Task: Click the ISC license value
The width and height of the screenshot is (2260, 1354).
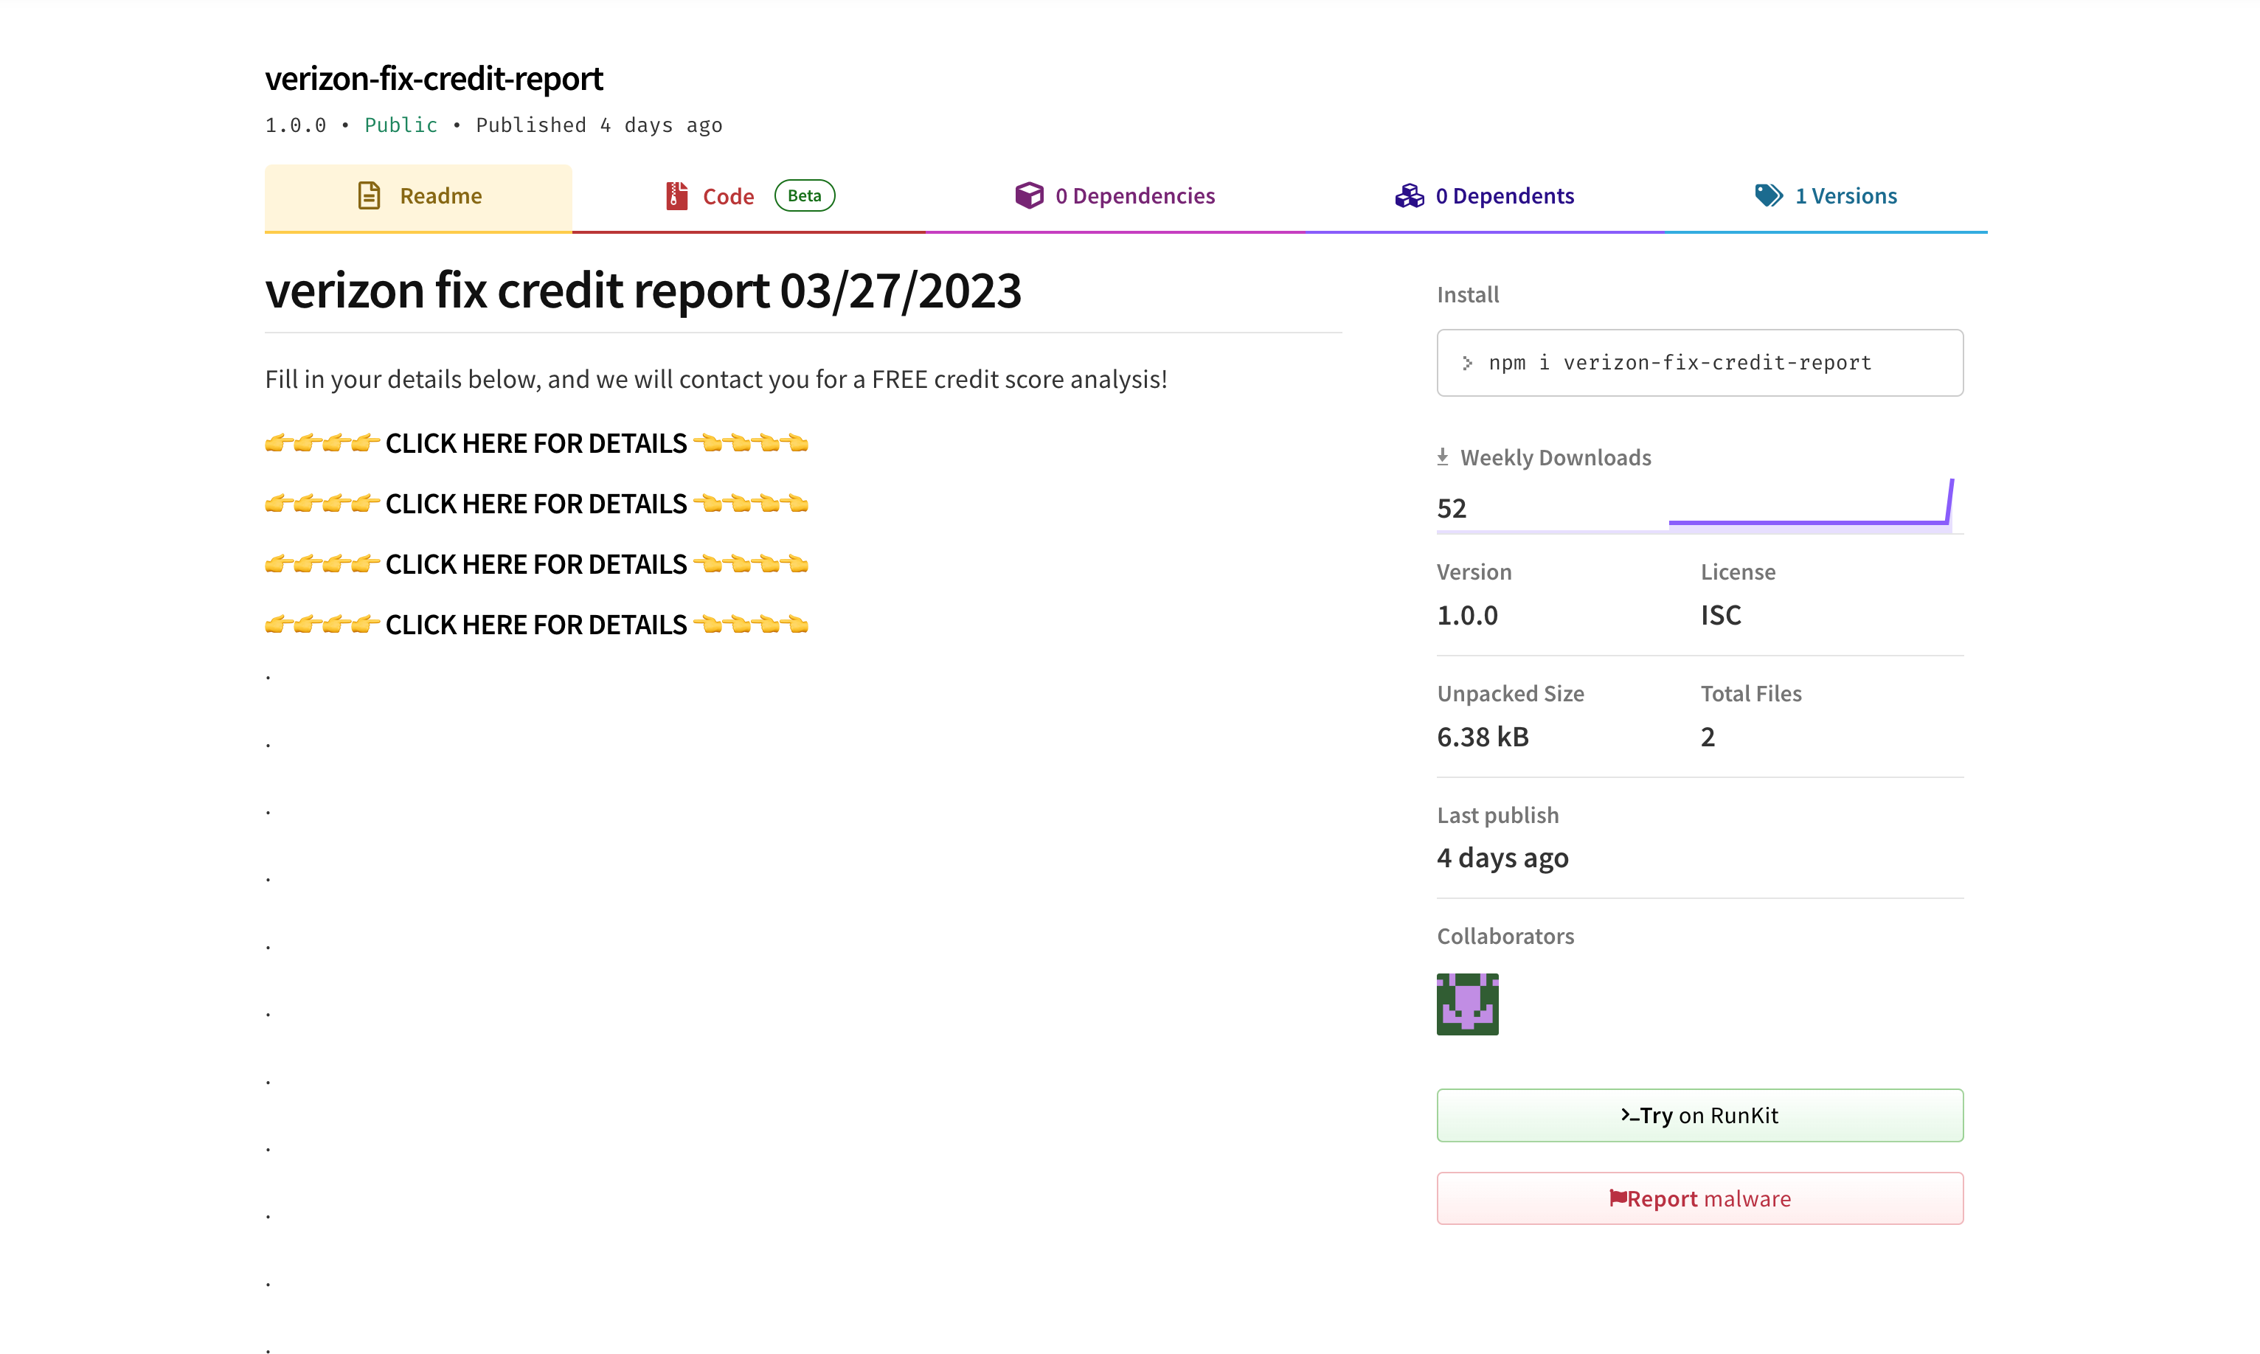Action: click(x=1721, y=615)
